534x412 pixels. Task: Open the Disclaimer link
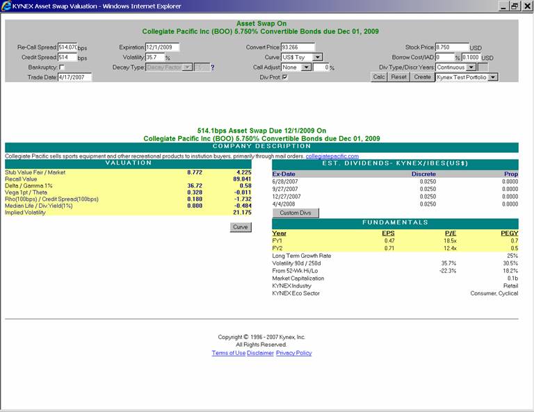(x=260, y=353)
